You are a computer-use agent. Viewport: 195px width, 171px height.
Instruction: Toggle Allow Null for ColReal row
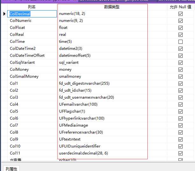coord(180,35)
